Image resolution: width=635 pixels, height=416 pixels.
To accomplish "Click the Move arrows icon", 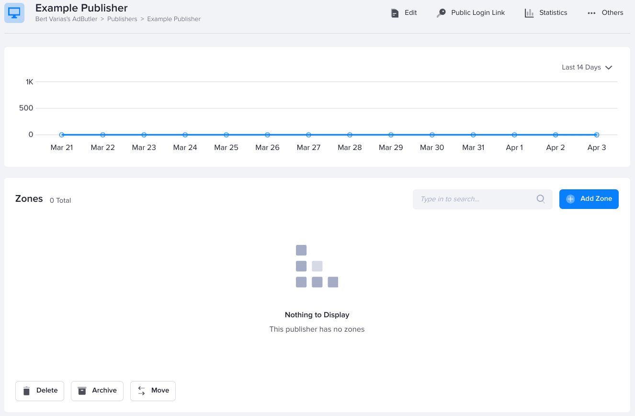I will click(x=141, y=391).
